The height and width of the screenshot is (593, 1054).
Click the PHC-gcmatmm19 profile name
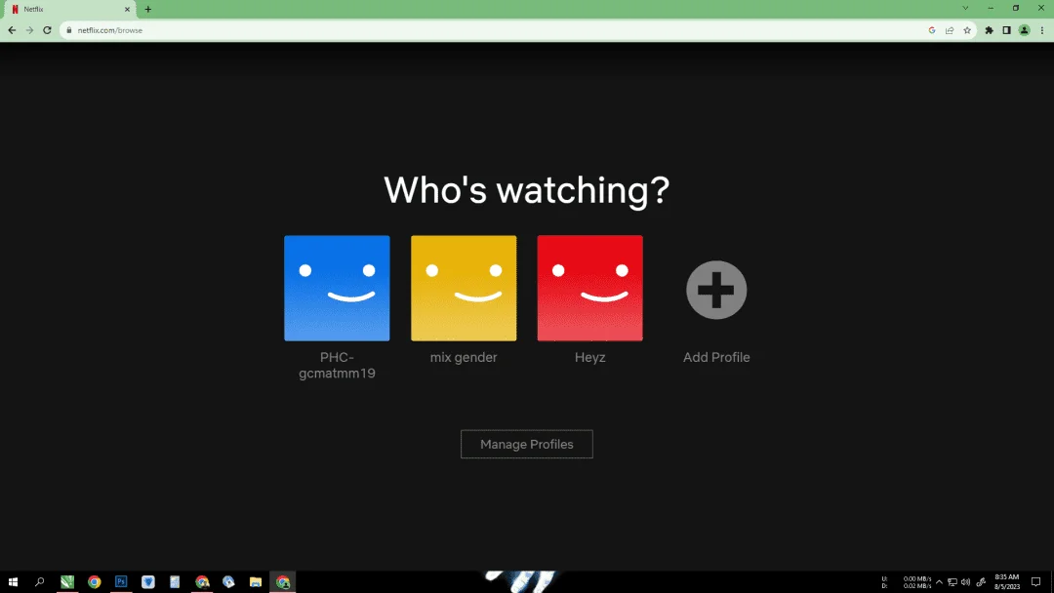click(x=337, y=366)
